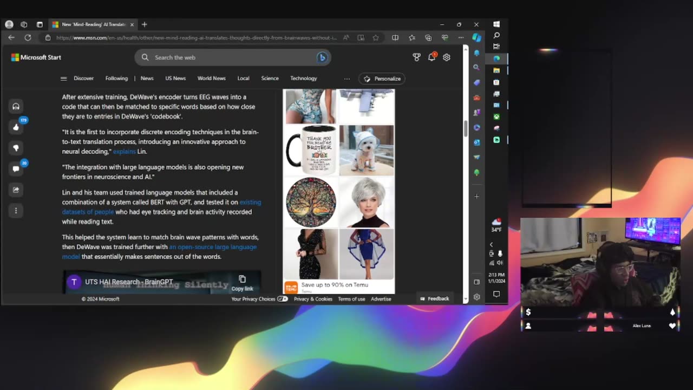Open Edge workspaces icon
The image size is (693, 390).
(24, 24)
